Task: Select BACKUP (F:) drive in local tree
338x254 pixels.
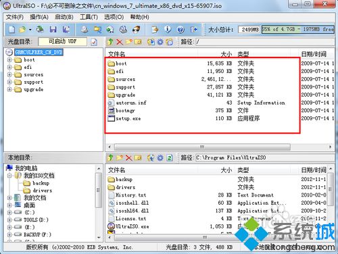Action: coord(37,234)
